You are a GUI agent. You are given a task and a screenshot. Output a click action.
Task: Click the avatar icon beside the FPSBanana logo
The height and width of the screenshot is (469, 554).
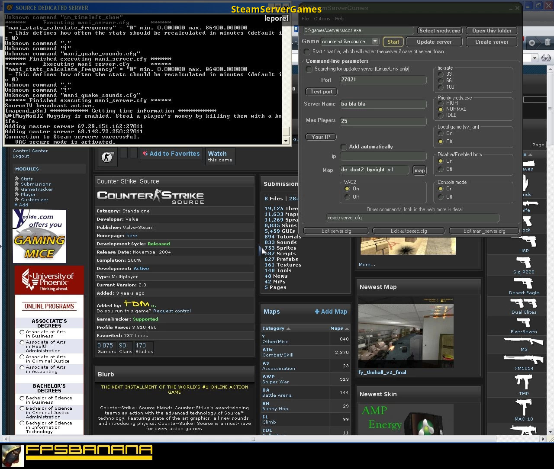pos(13,456)
